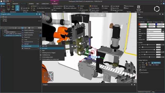The width and height of the screenshot is (165, 93).
Task: Select Set output from the submenu
Action: coord(52,48)
